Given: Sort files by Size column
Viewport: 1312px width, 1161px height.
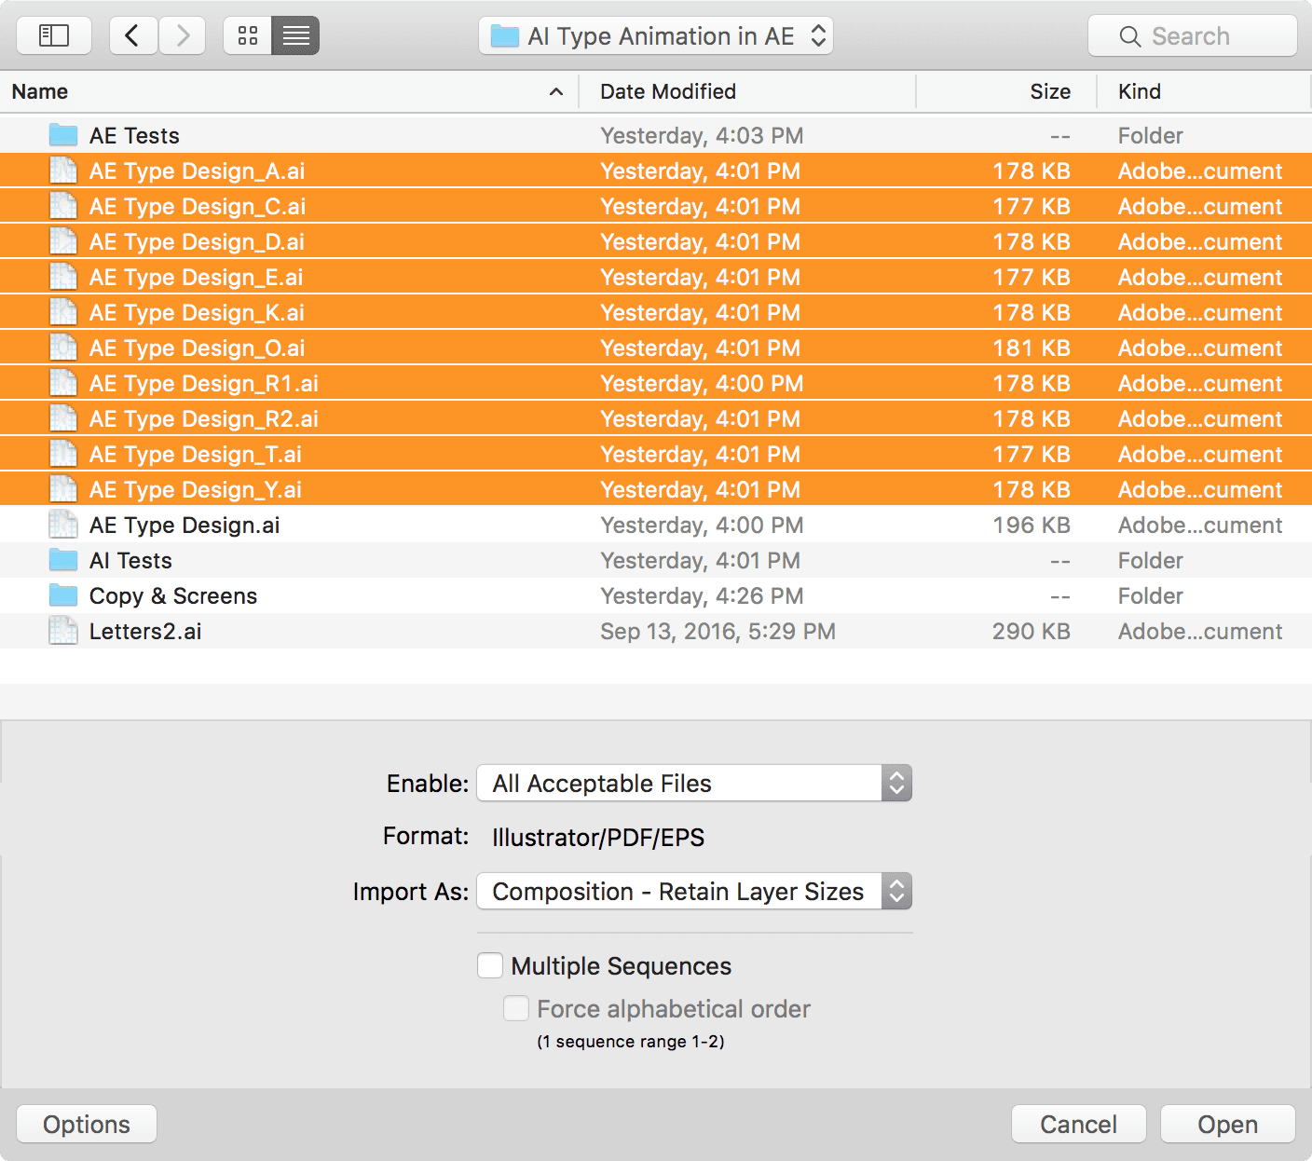Looking at the screenshot, I should click(x=1049, y=91).
